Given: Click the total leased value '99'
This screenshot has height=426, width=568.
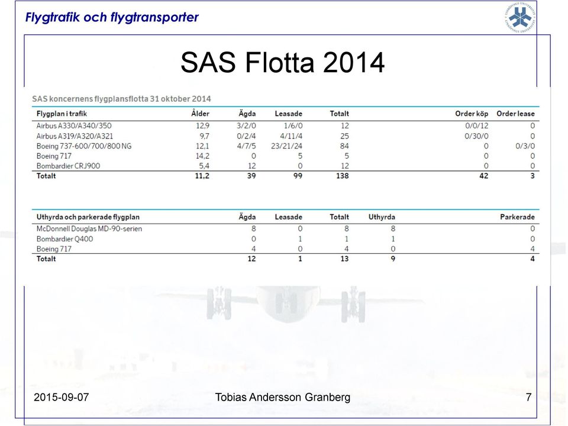Looking at the screenshot, I should tap(298, 176).
